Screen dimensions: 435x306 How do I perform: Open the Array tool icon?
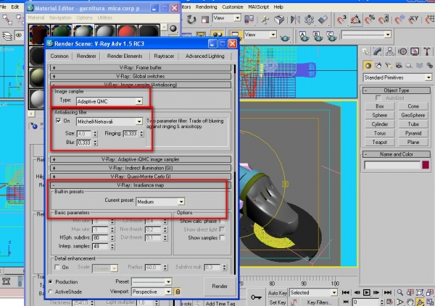click(309, 20)
